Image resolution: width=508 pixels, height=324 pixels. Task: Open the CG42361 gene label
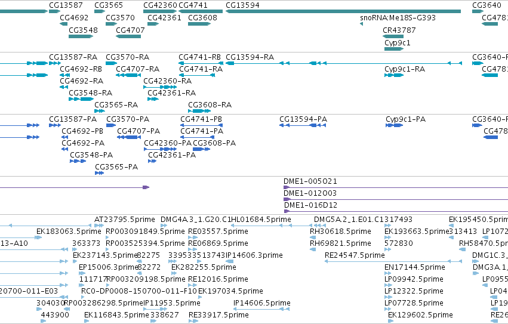(164, 17)
